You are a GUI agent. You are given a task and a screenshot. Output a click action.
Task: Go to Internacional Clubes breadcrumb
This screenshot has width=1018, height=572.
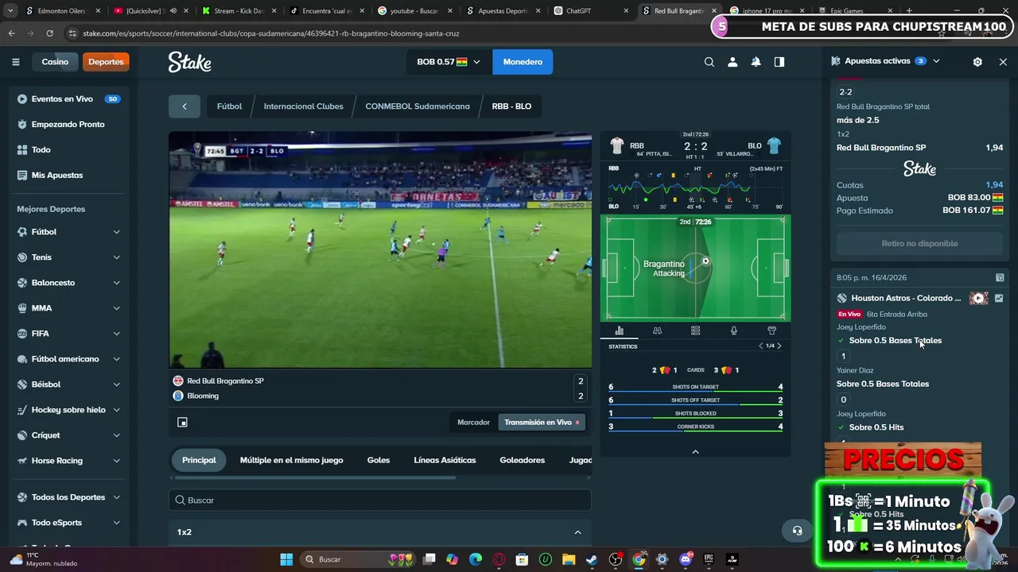pos(304,106)
